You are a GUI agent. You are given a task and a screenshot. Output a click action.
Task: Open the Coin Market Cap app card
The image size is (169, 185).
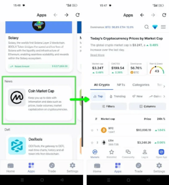pyautogui.click(x=39, y=103)
